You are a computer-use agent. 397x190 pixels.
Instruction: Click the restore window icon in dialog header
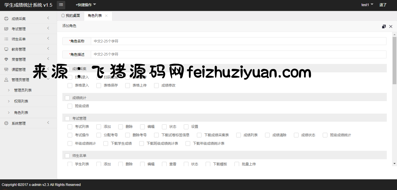point(384,26)
